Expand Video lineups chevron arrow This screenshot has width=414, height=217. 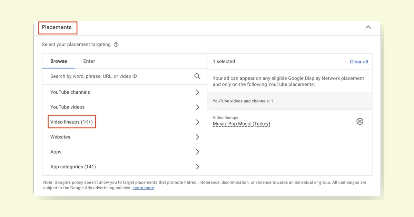[197, 122]
